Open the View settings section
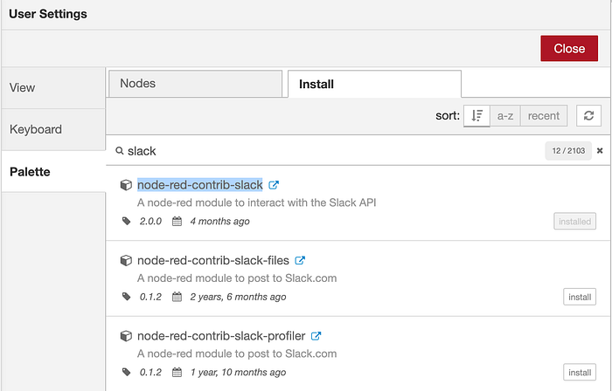Screen dimensions: 612x391 click(x=53, y=88)
